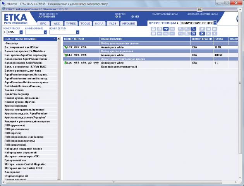Click the ETKA Parts Information logo
This screenshot has height=186, width=244.
pyautogui.click(x=15, y=19)
